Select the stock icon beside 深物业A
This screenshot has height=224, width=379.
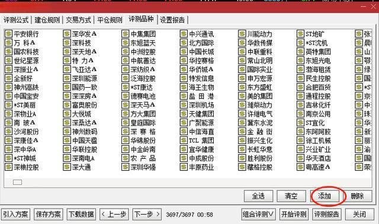(8, 114)
